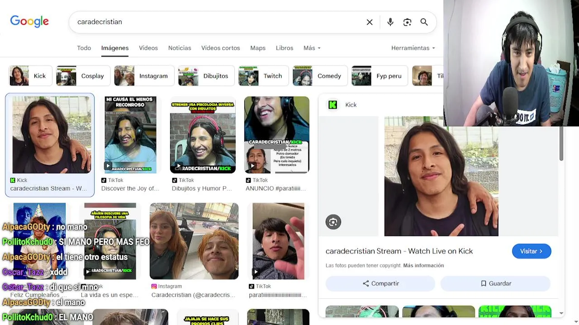Select the Dibujitos filter chip
The width and height of the screenshot is (579, 325).
click(206, 76)
